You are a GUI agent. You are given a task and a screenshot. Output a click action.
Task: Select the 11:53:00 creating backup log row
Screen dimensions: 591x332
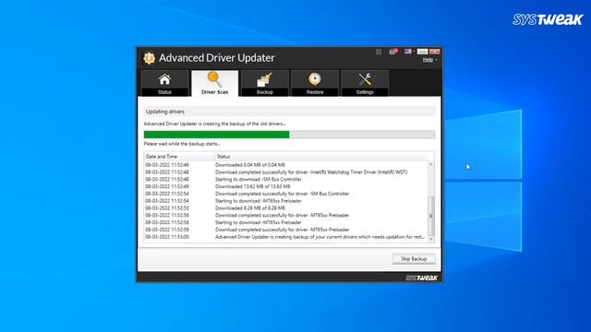286,237
